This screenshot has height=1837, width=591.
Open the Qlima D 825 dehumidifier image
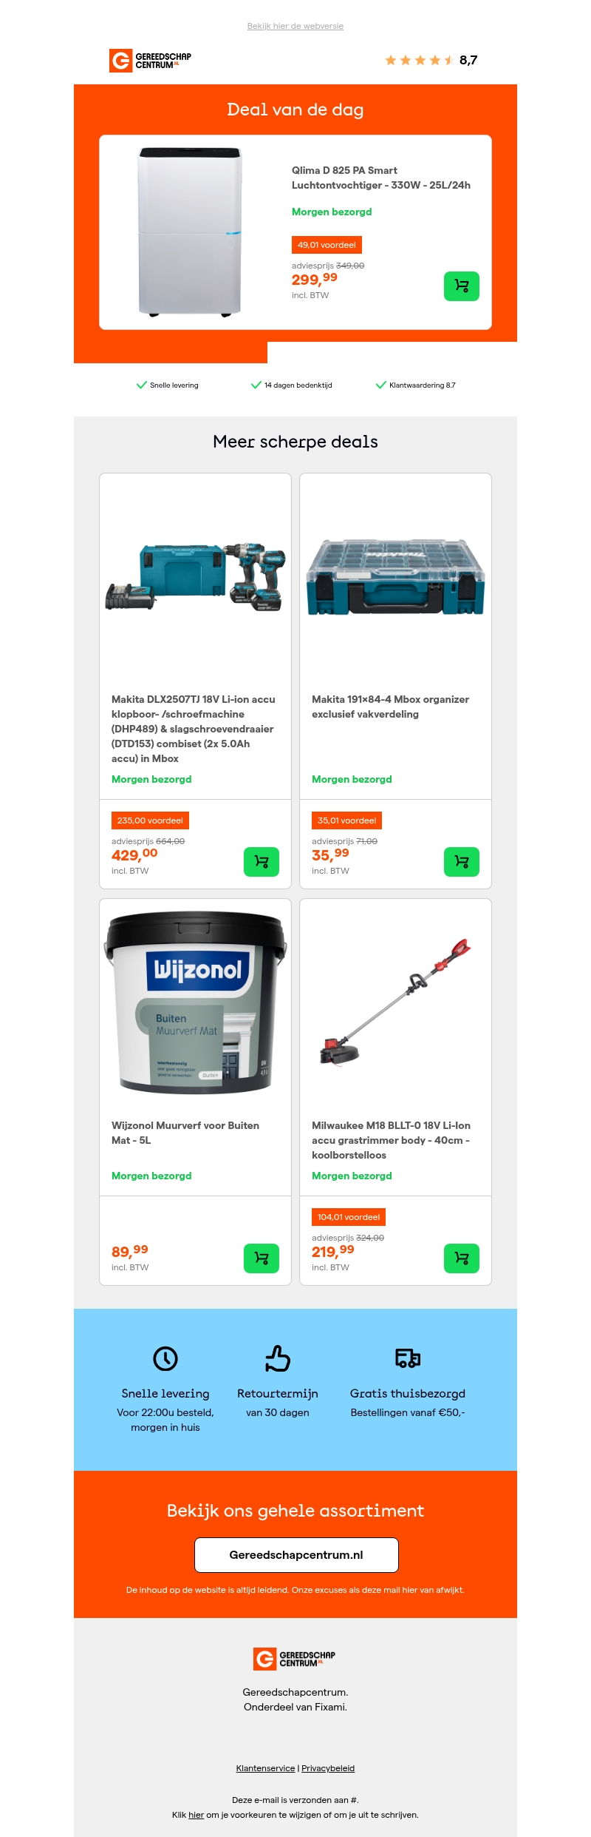(190, 232)
